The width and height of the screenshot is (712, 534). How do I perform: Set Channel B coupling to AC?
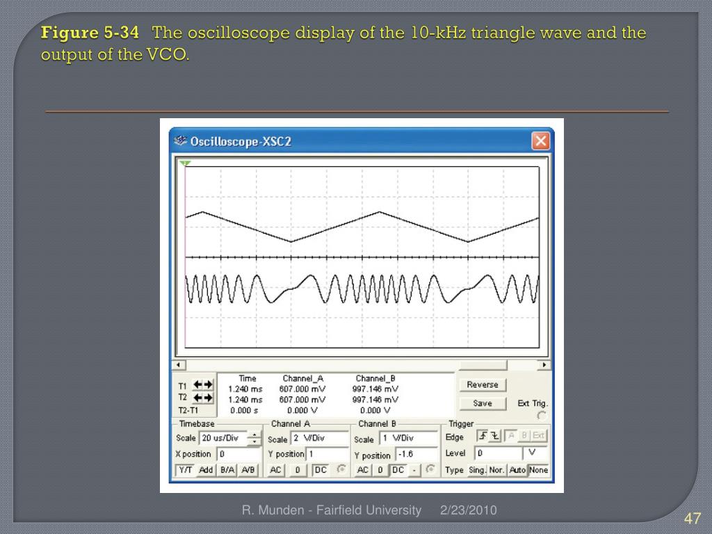(362, 470)
